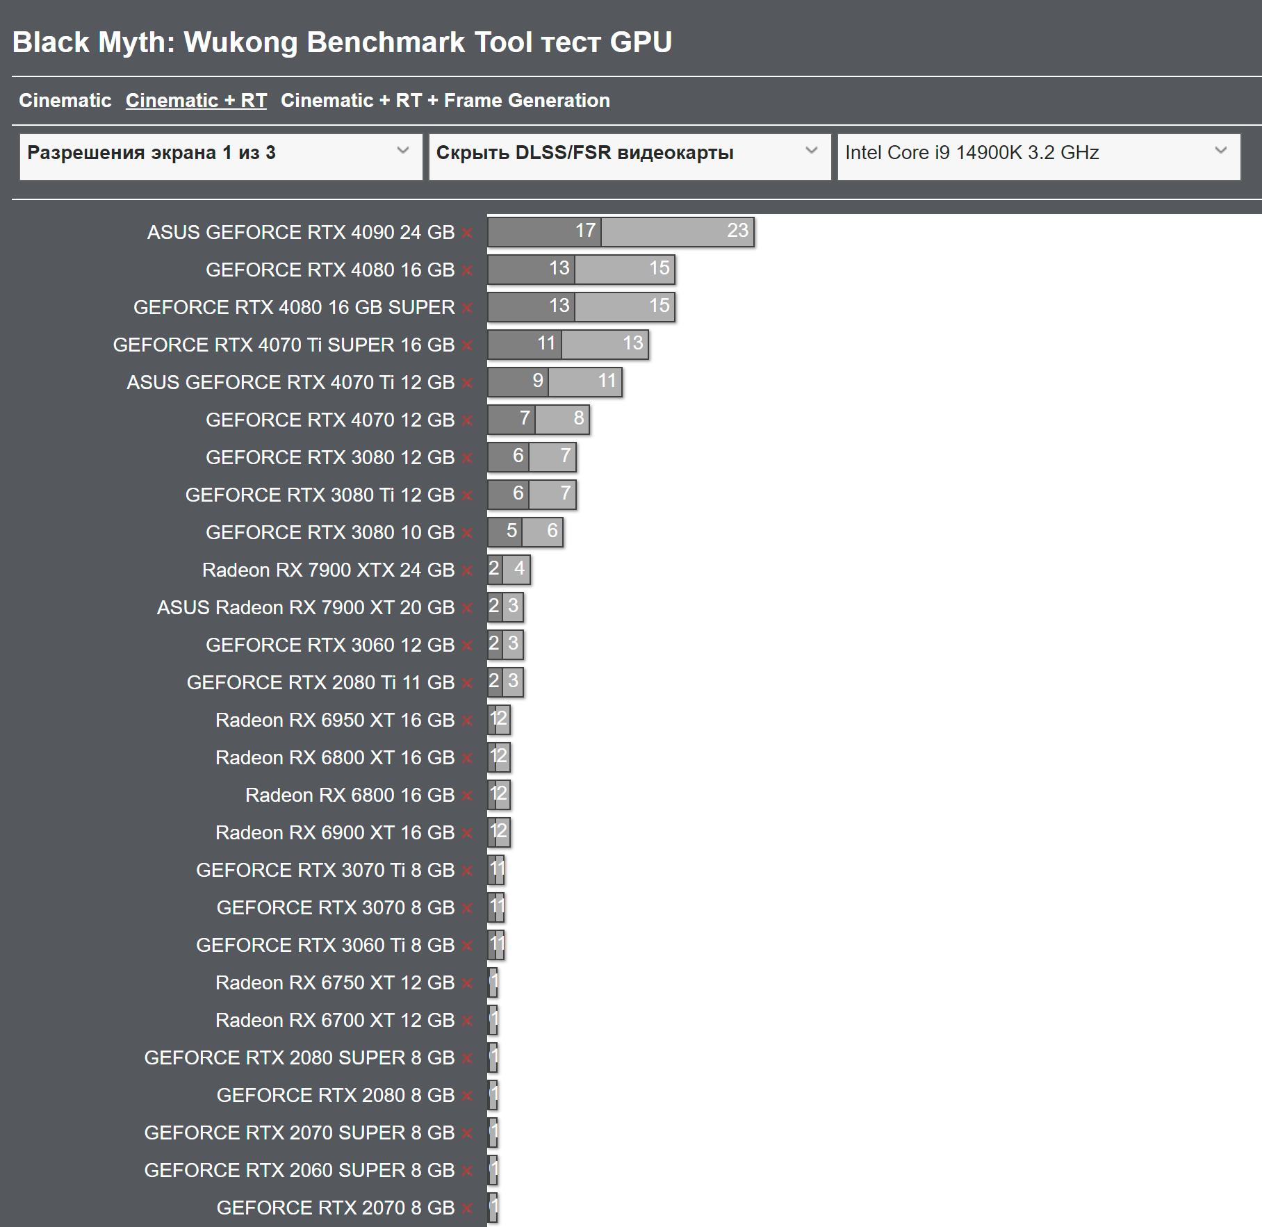Click the RTX 4070 Ti SUPER bar showing 13
The image size is (1262, 1227).
click(x=605, y=345)
